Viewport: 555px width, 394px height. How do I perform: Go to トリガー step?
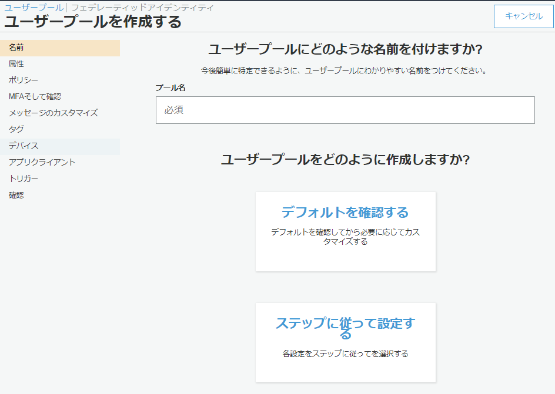pyautogui.click(x=60, y=179)
